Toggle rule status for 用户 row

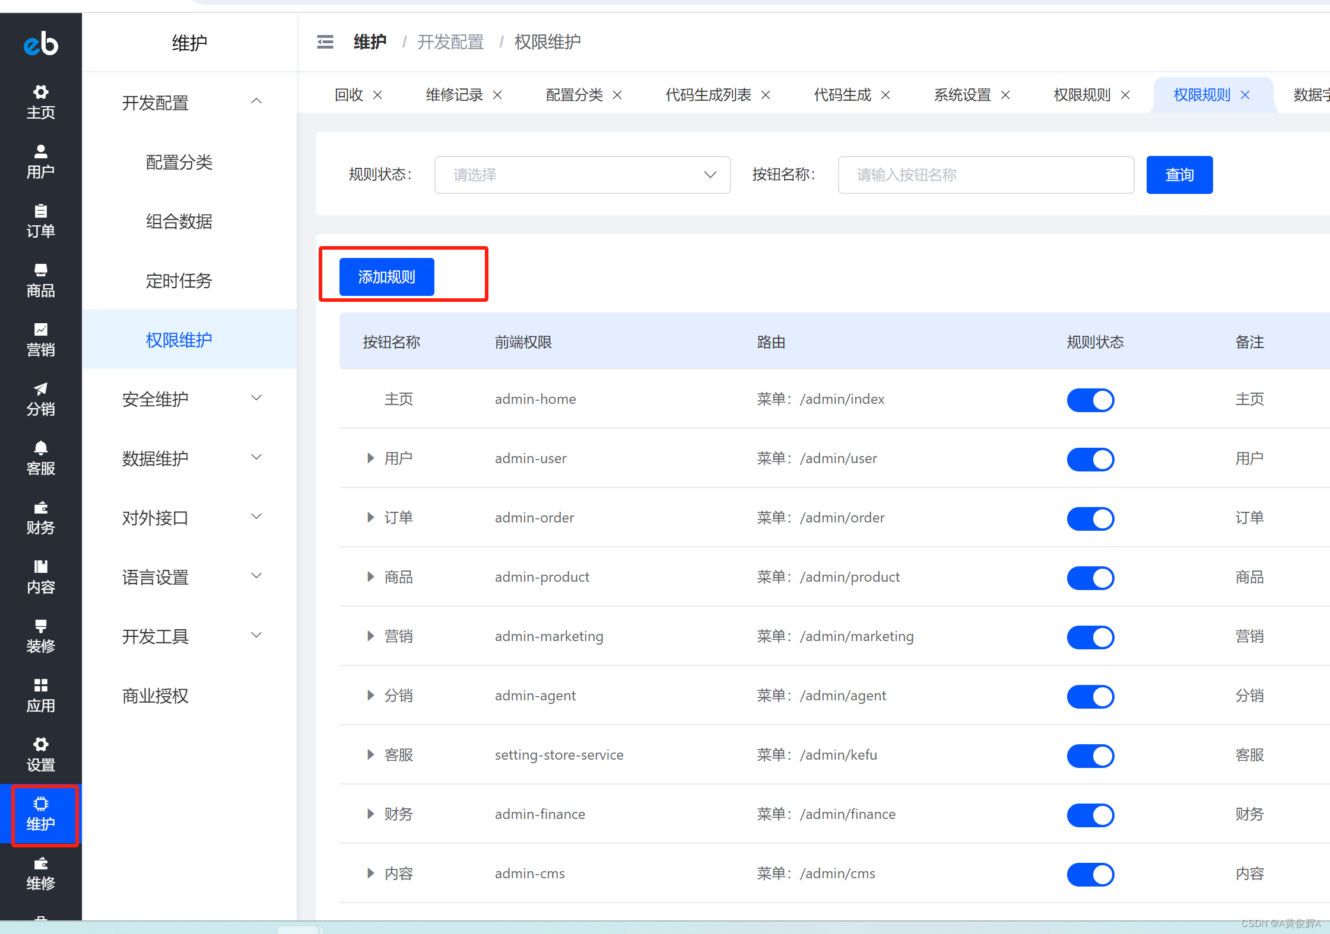(1090, 459)
